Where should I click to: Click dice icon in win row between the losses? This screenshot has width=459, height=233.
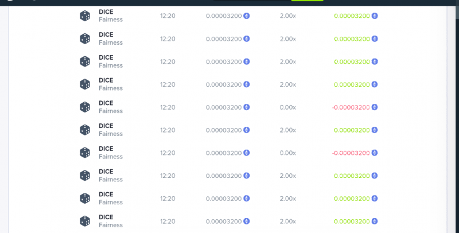click(x=85, y=130)
